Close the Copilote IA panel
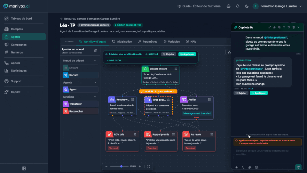The height and width of the screenshot is (173, 307). (299, 28)
